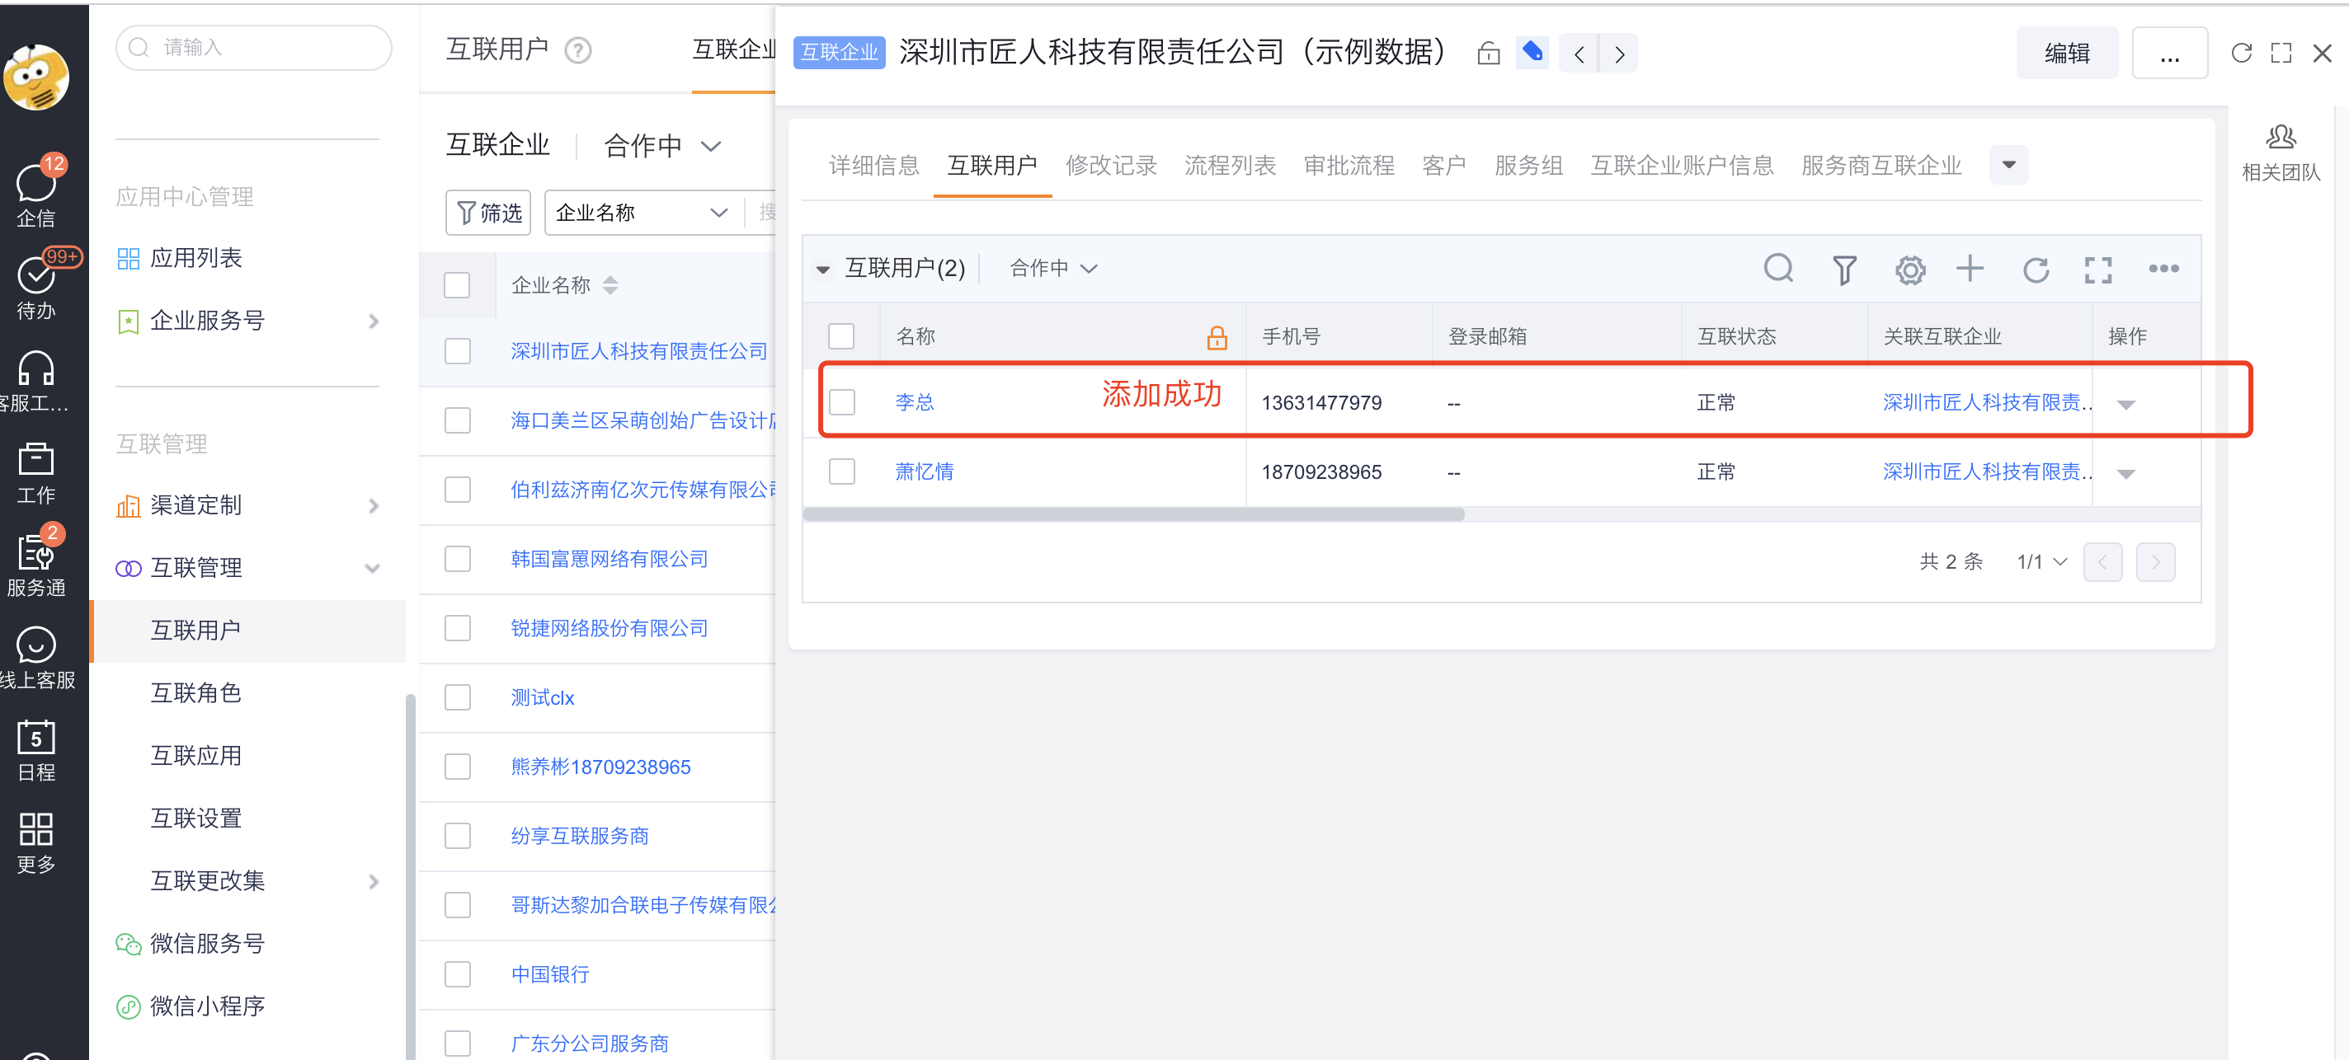Expand detail panel to fullscreen in header

(2281, 53)
